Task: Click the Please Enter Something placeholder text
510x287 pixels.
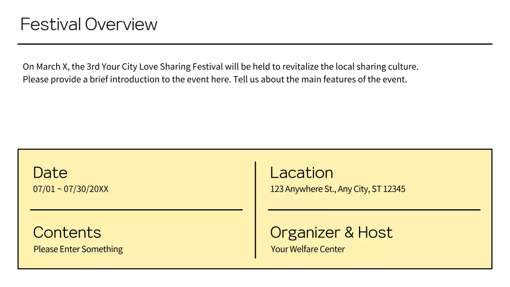Action: pyautogui.click(x=78, y=249)
